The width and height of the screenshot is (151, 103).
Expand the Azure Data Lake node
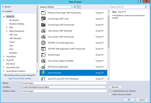[x=4, y=67]
